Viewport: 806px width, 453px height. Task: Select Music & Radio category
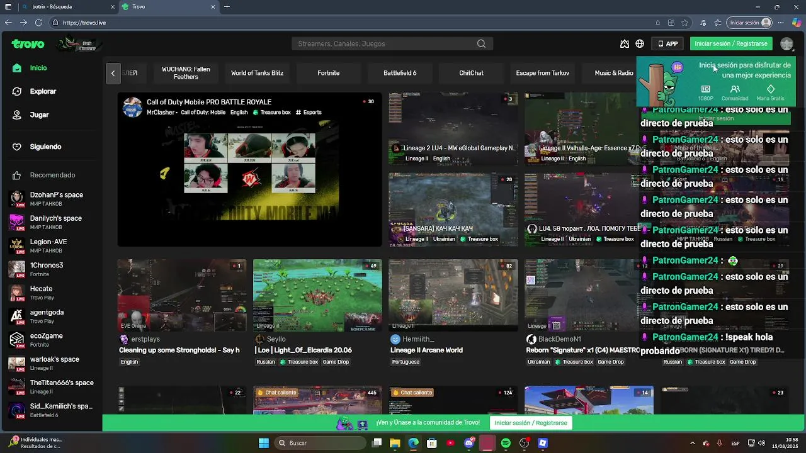pyautogui.click(x=614, y=73)
